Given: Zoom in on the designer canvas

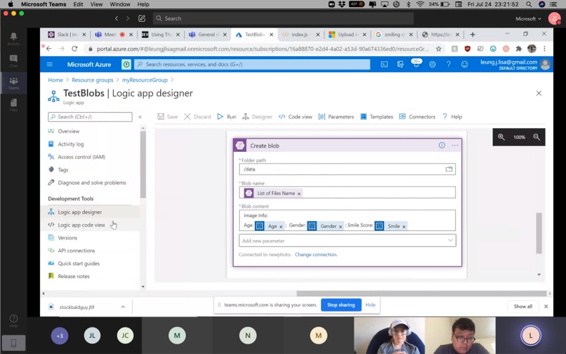Looking at the screenshot, I should (502, 137).
